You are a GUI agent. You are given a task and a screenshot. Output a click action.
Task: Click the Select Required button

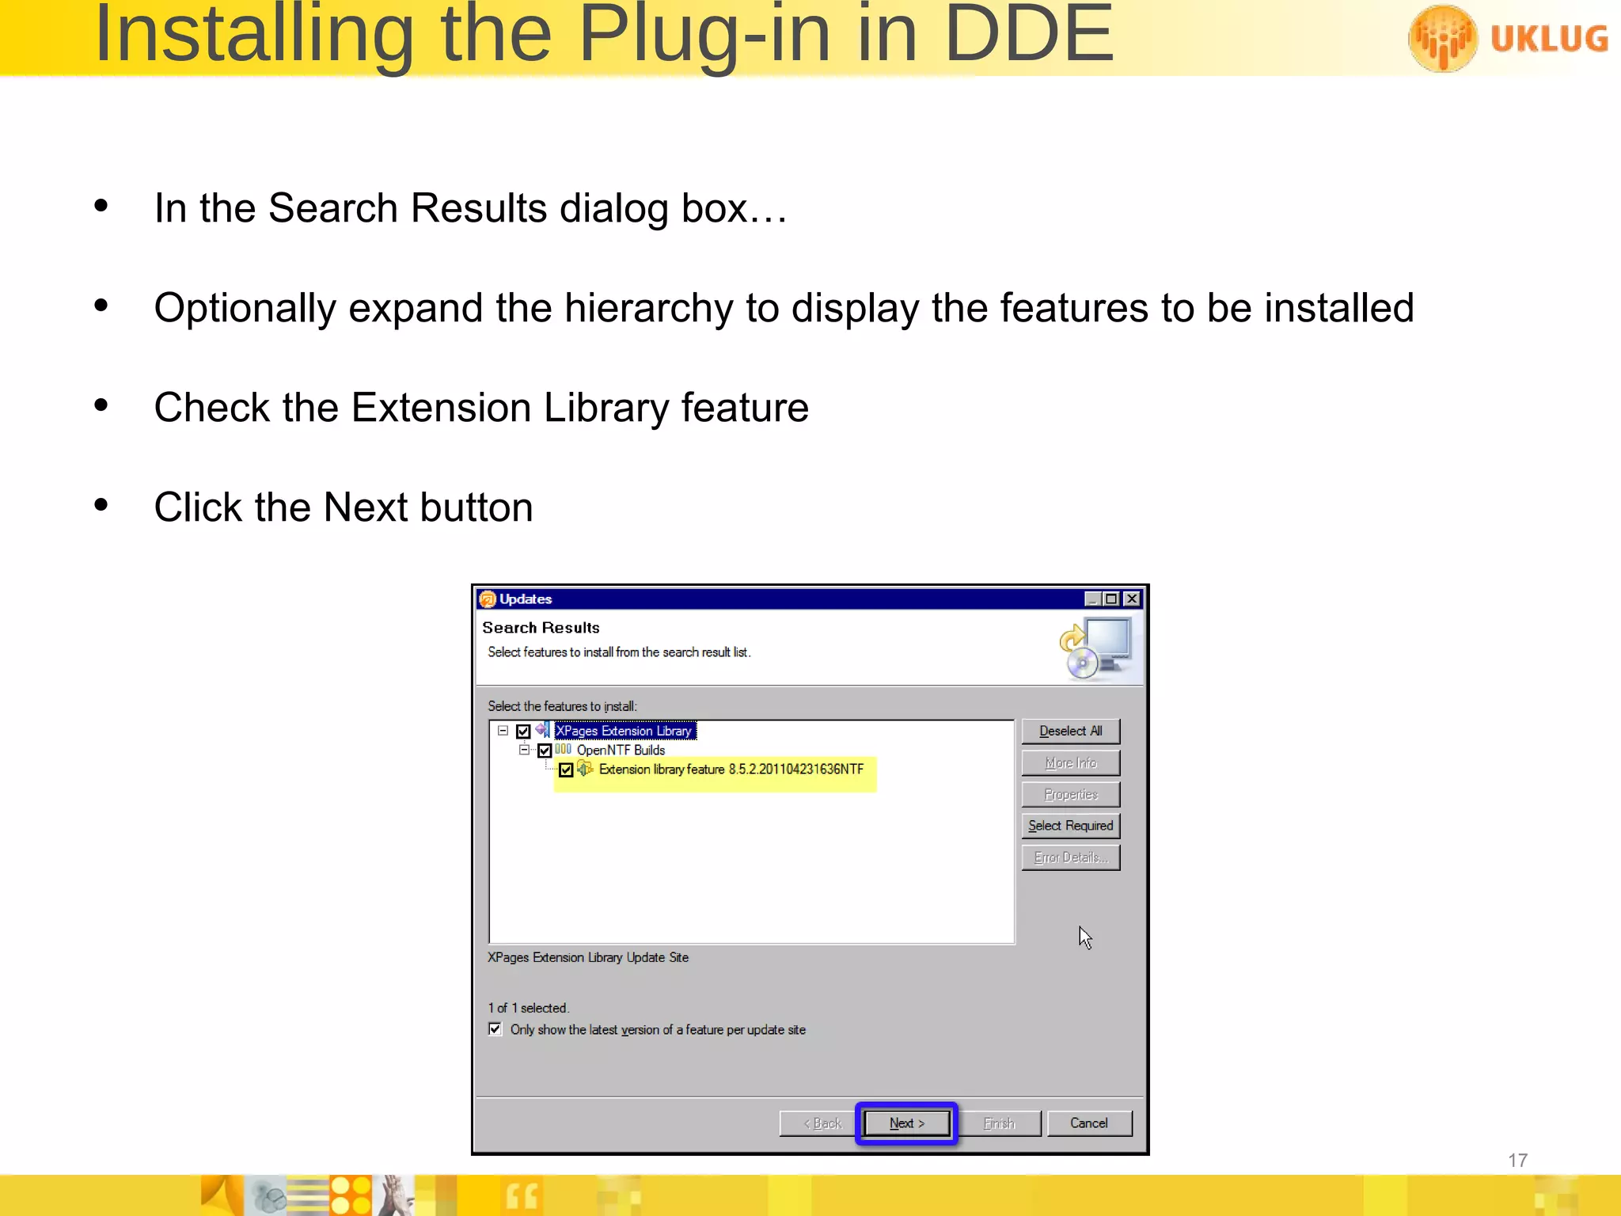(x=1071, y=826)
